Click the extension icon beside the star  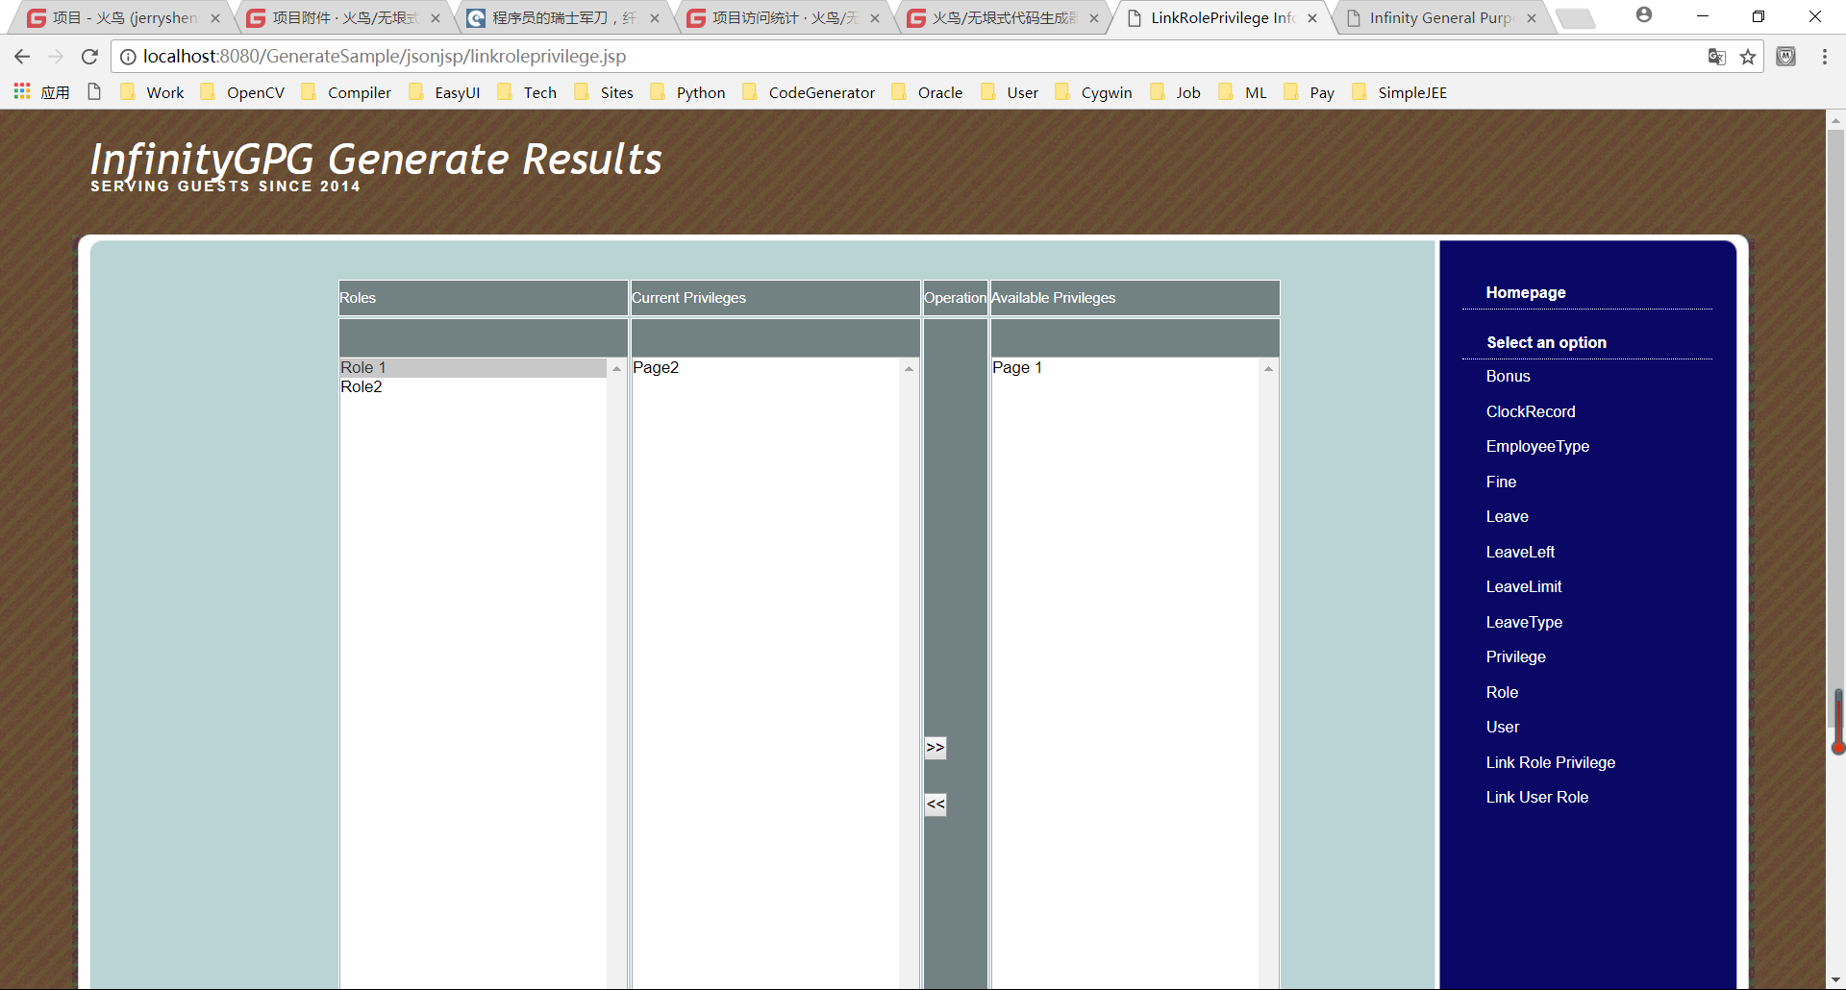point(1785,57)
